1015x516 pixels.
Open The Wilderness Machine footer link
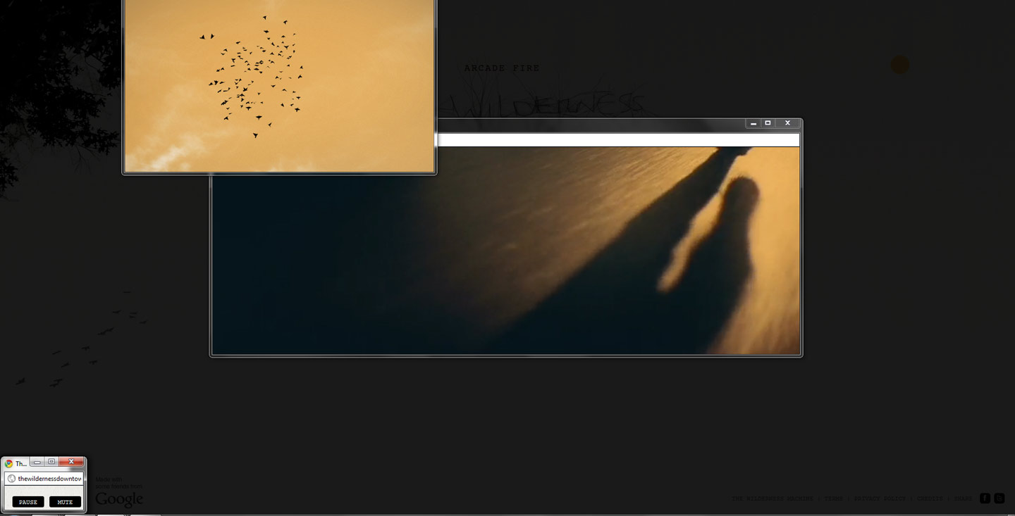tap(772, 498)
